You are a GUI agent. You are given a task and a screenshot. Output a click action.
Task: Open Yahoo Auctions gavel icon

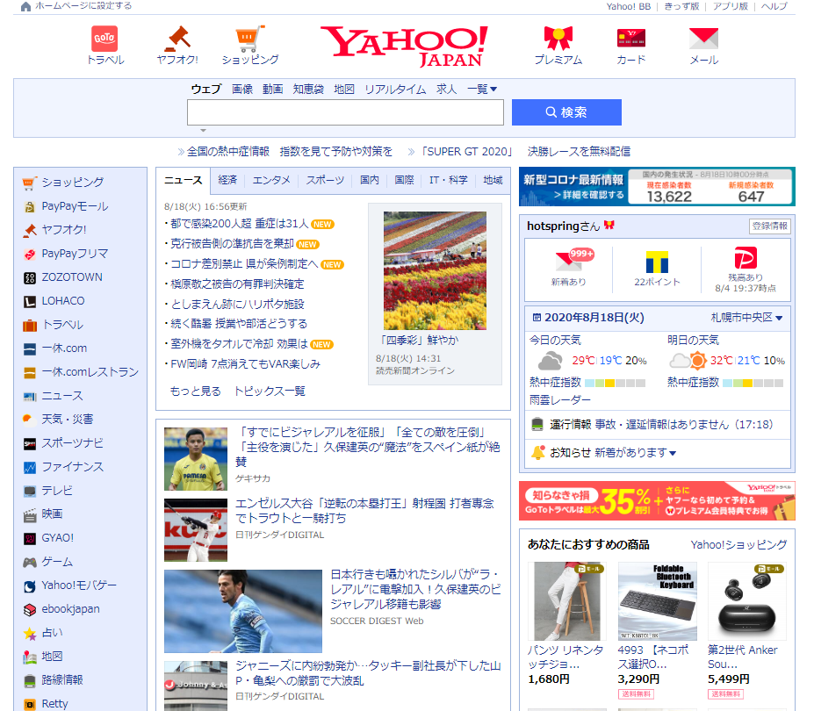coord(177,39)
